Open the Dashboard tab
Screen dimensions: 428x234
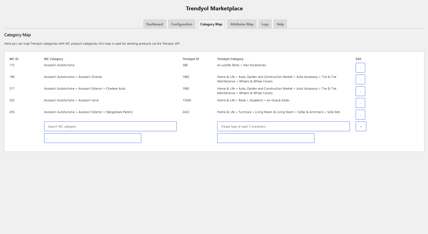point(154,24)
